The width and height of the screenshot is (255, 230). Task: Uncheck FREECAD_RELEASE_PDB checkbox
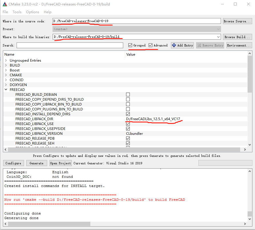click(128, 138)
